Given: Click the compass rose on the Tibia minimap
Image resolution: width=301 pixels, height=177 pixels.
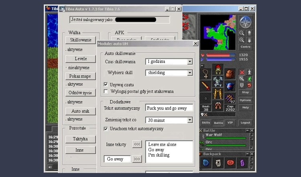Looking at the screenshot, I should [245, 22].
